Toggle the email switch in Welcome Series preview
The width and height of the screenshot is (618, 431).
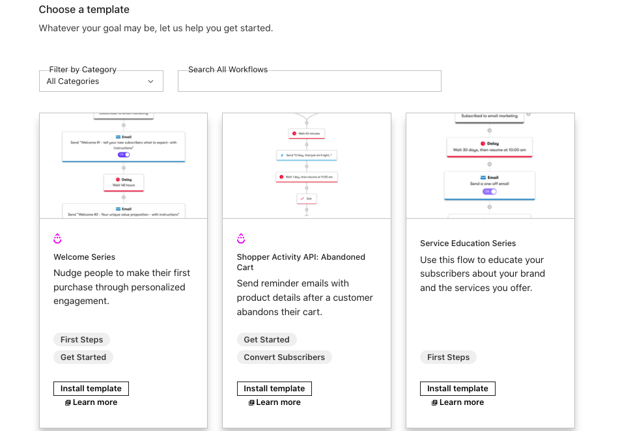click(124, 154)
